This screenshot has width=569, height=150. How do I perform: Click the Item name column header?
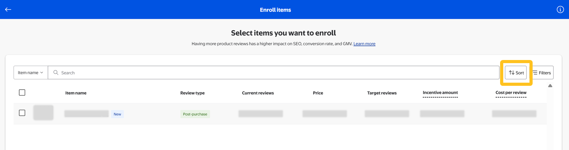coord(76,93)
